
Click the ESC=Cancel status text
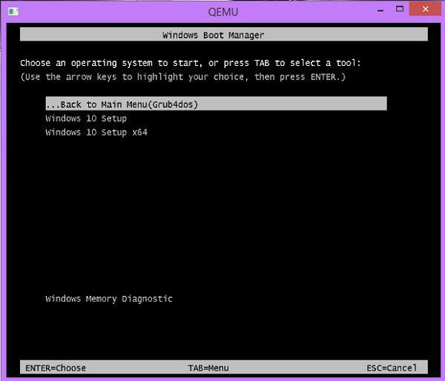pos(392,368)
